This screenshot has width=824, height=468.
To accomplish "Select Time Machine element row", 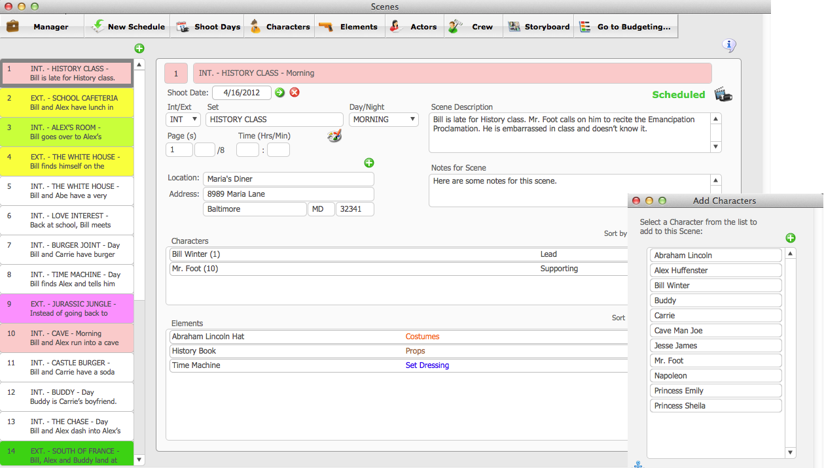I will tap(398, 365).
